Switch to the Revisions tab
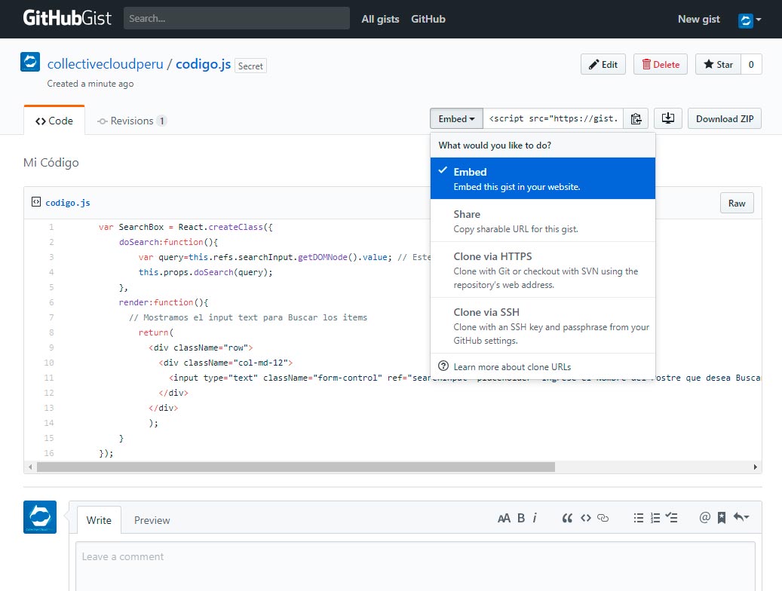782x591 pixels. 132,121
